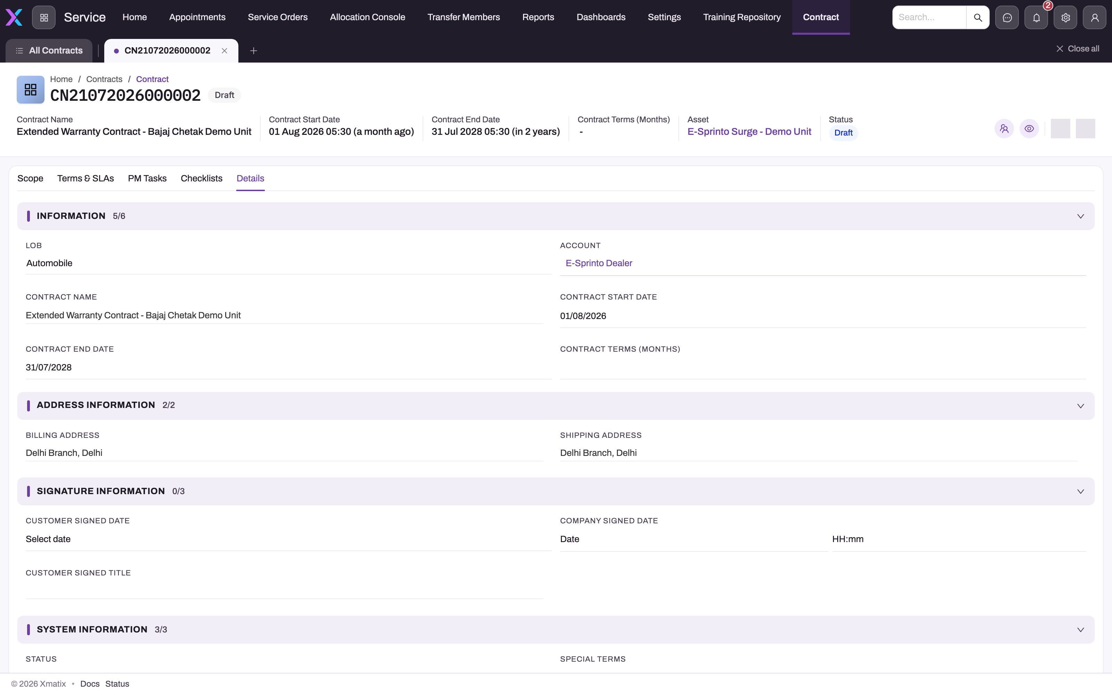Image resolution: width=1112 pixels, height=695 pixels.
Task: Open the Settings menu item
Action: [x=664, y=17]
